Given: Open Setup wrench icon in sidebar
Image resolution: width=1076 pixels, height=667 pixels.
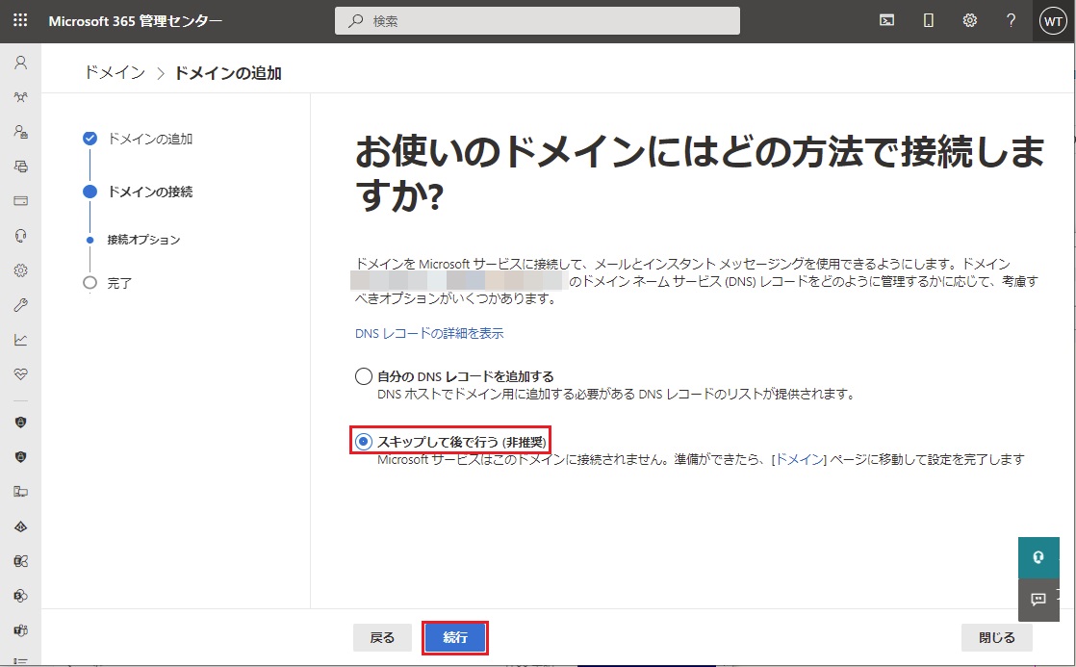Looking at the screenshot, I should pyautogui.click(x=20, y=305).
